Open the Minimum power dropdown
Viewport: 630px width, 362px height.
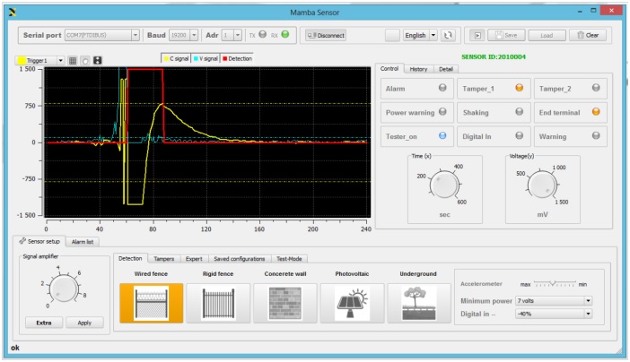point(554,300)
